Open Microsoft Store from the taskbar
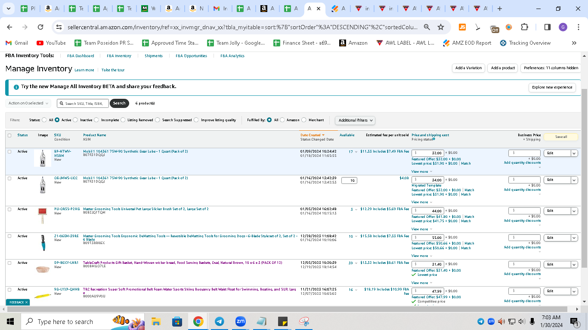Viewport: 588px width, 330px height. coord(177,321)
